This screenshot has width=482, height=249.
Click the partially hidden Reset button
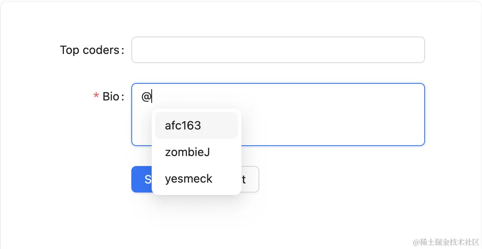pyautogui.click(x=251, y=179)
